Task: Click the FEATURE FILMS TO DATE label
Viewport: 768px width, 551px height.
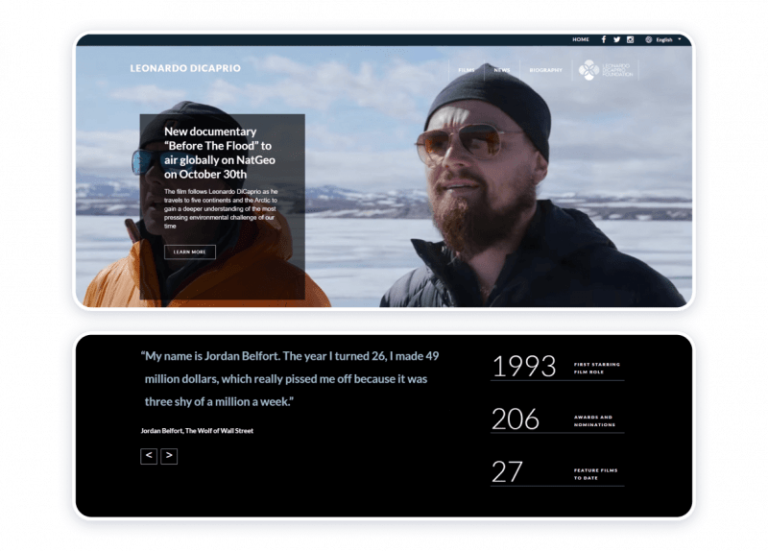Action: click(595, 474)
